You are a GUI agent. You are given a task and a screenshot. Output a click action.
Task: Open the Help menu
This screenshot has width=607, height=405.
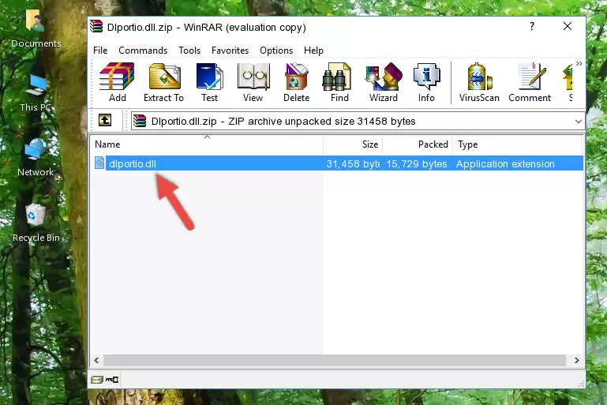pyautogui.click(x=313, y=51)
